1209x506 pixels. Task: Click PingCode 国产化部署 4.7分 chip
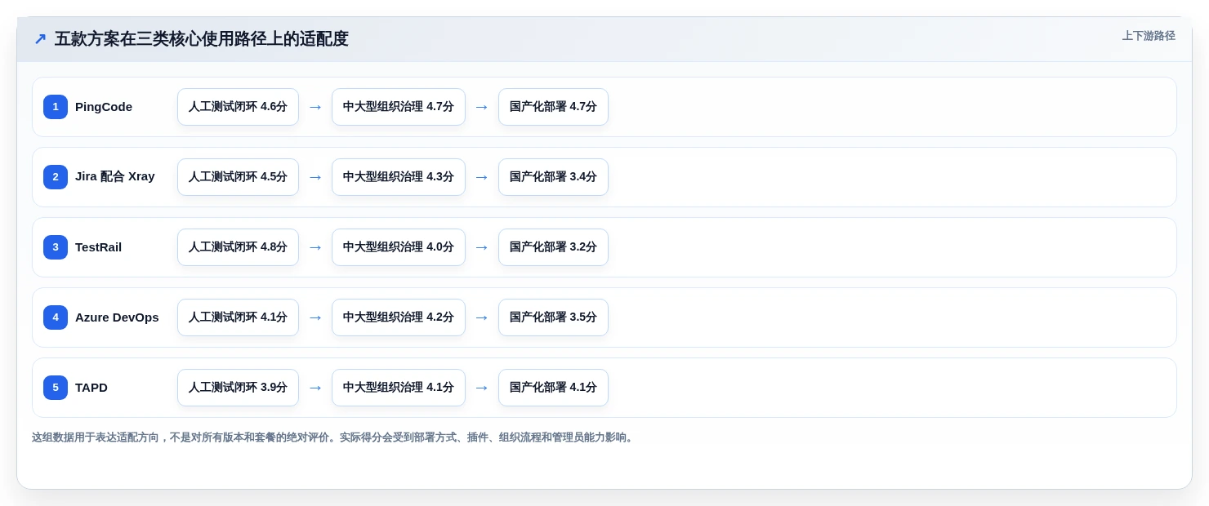pyautogui.click(x=553, y=107)
